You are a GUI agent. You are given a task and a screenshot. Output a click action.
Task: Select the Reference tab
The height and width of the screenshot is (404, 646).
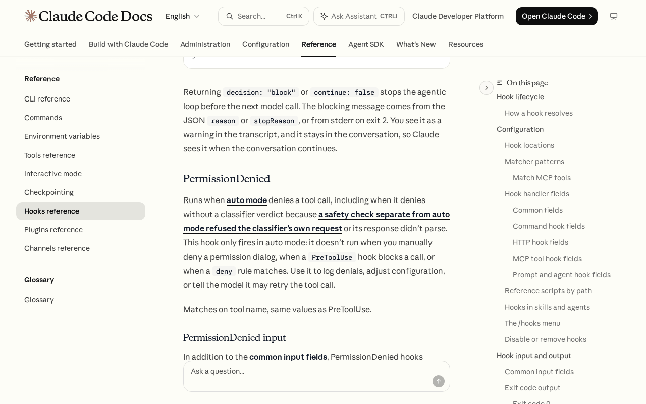coord(318,44)
